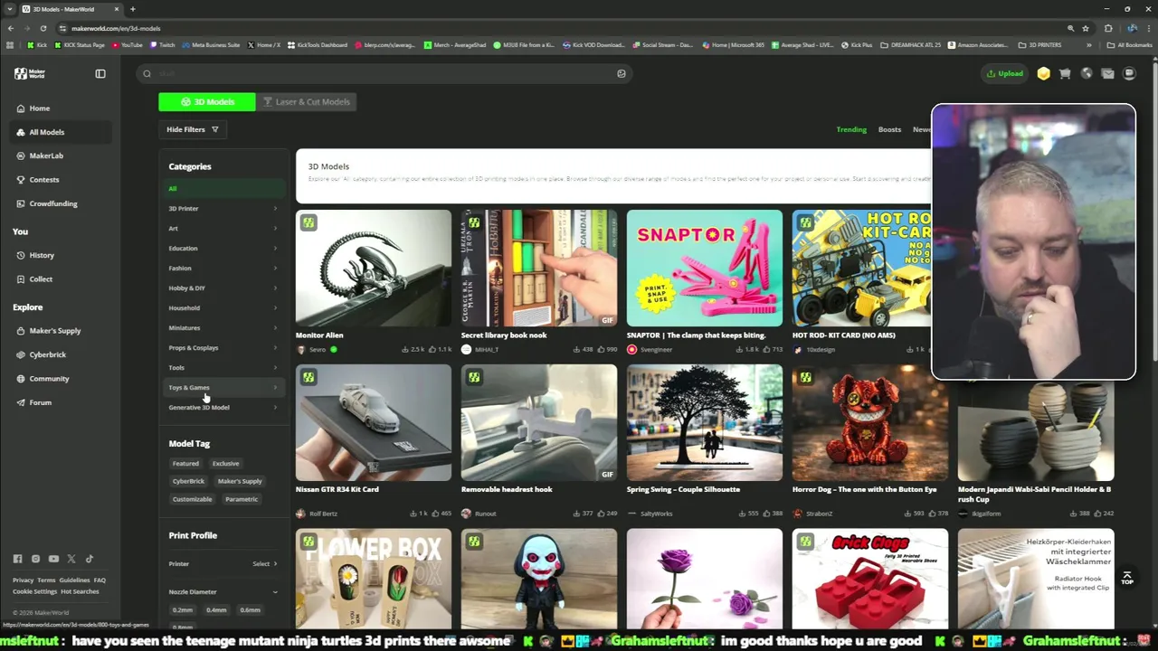Toggle the CyberBrick model tag
Image resolution: width=1158 pixels, height=651 pixels.
click(x=188, y=481)
